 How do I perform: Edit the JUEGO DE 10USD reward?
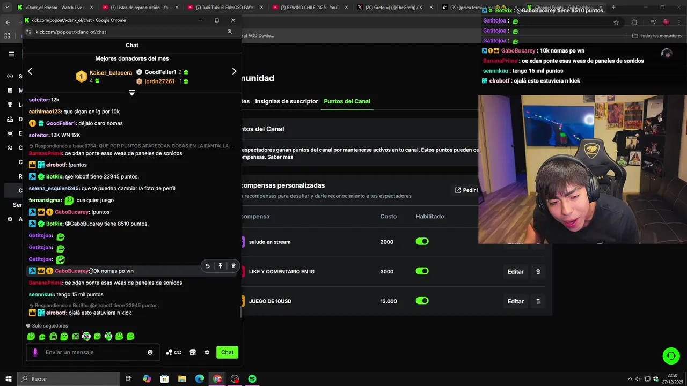tap(516, 301)
